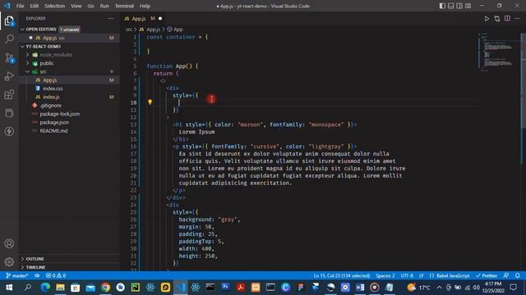Toggle the secondary side bar layout icon
The width and height of the screenshot is (526, 295).
pos(459,6)
